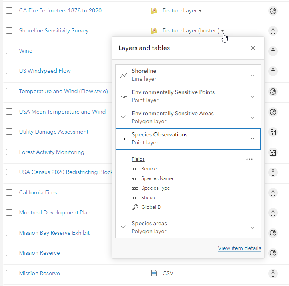
Task: Click owner sharing icon for Shoreline Sensitivity Survey
Action: pyautogui.click(x=273, y=31)
